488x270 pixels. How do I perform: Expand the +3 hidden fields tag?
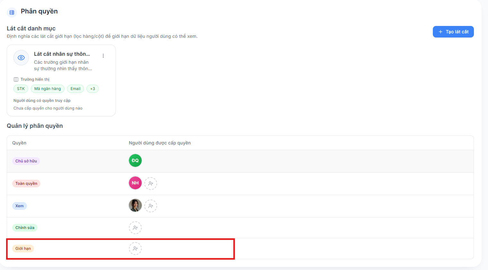pos(93,89)
